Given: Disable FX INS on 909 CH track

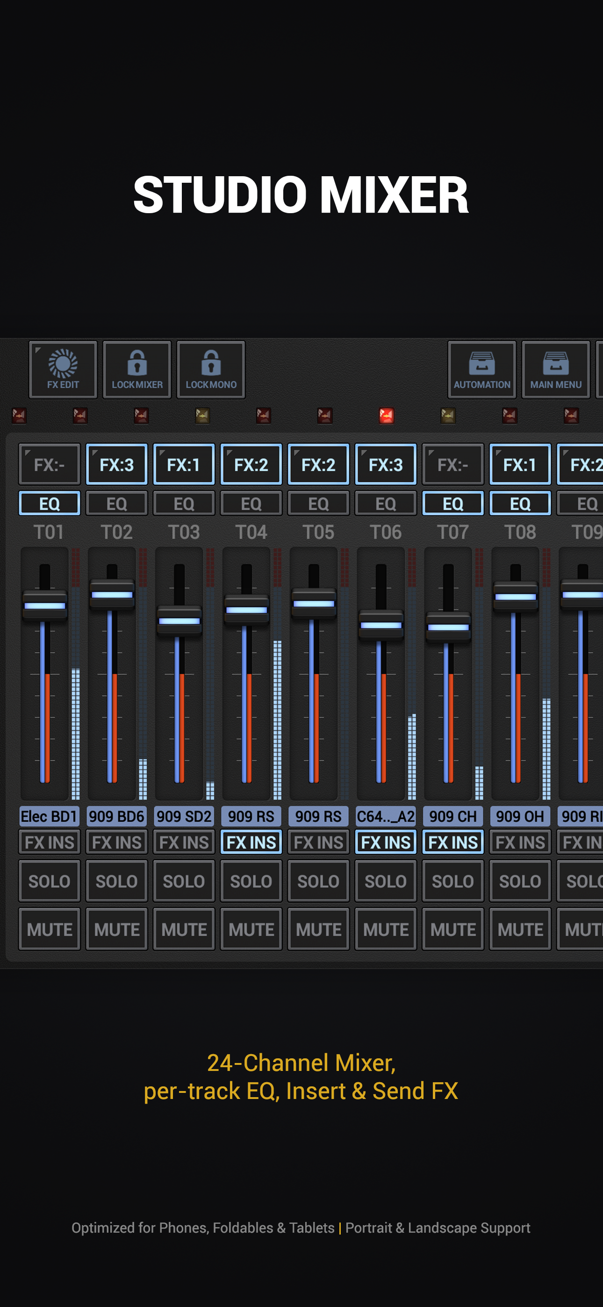Looking at the screenshot, I should [x=453, y=842].
